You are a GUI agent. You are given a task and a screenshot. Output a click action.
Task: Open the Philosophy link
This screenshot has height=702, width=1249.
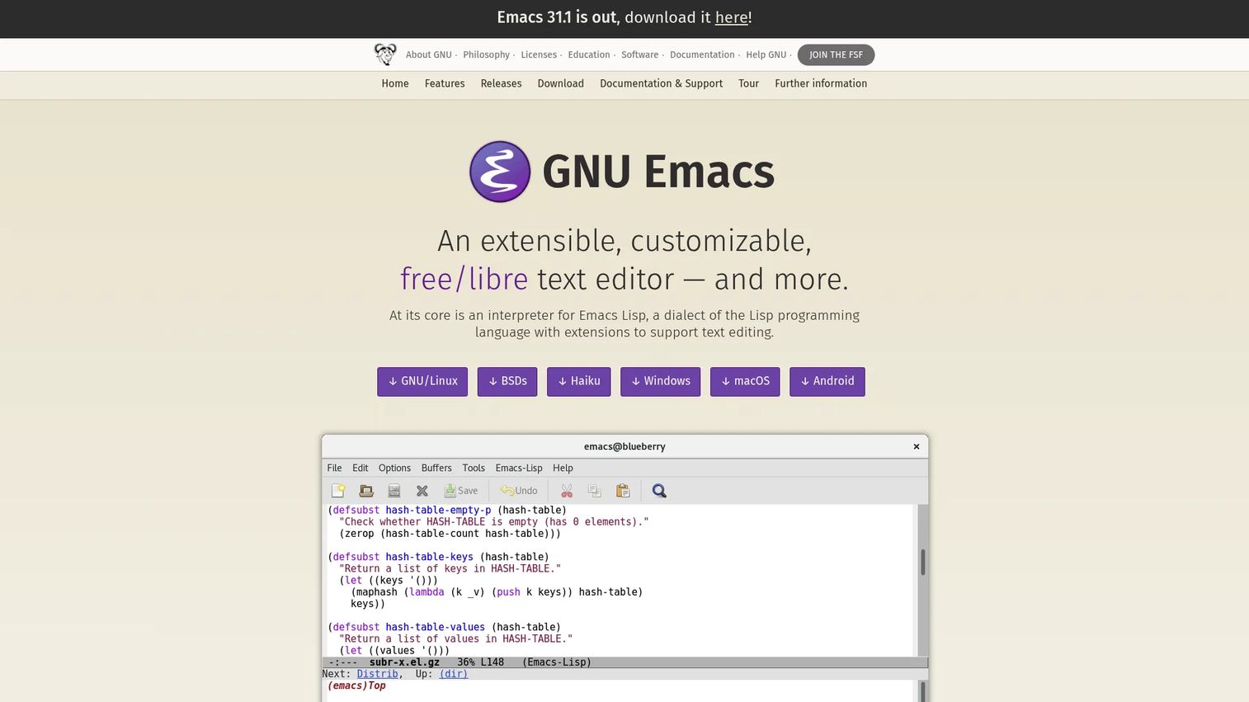[x=486, y=54]
